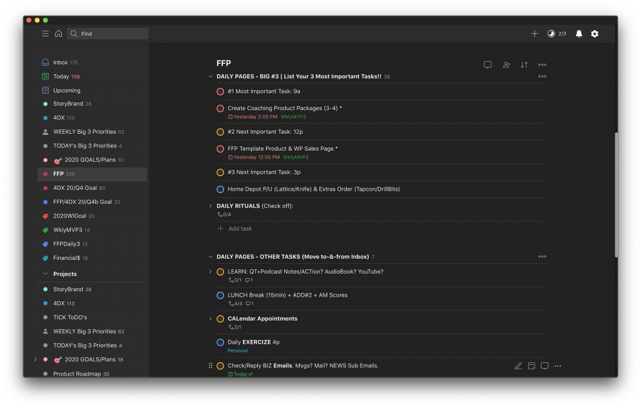This screenshot has width=641, height=408.
Task: Mark "#1 Most Important Task: 9a" complete
Action: 220,91
